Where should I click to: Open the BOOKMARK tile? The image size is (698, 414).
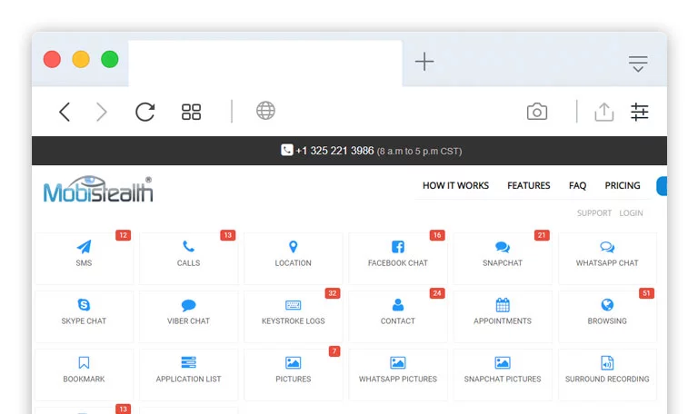coord(84,374)
